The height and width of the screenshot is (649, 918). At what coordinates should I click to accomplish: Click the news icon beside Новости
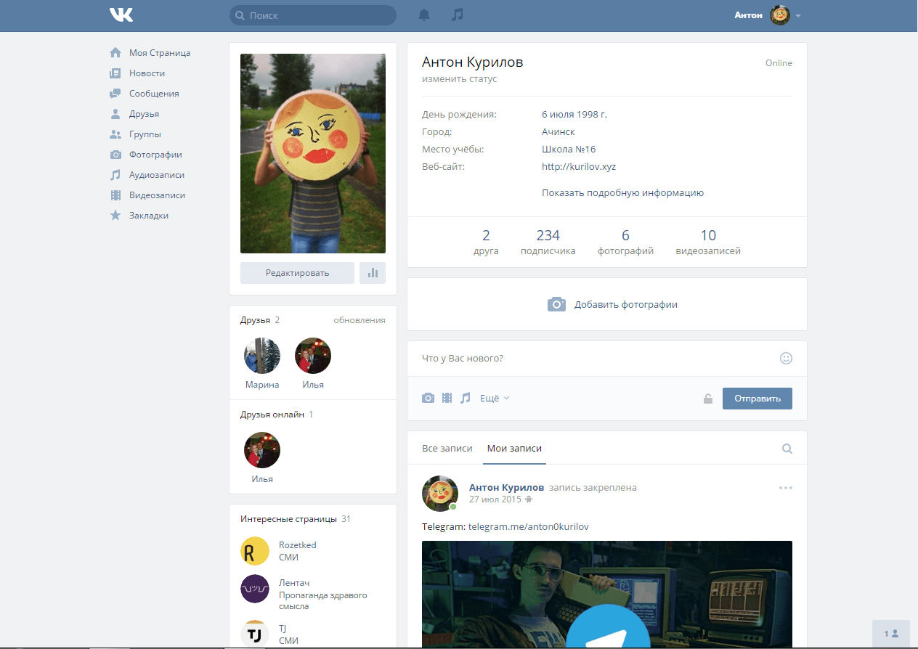[x=115, y=73]
